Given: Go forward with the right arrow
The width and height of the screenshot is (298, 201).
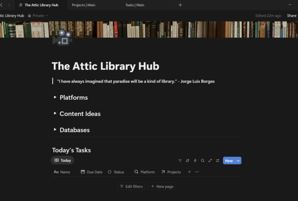Looking at the screenshot, I should tap(9, 5).
